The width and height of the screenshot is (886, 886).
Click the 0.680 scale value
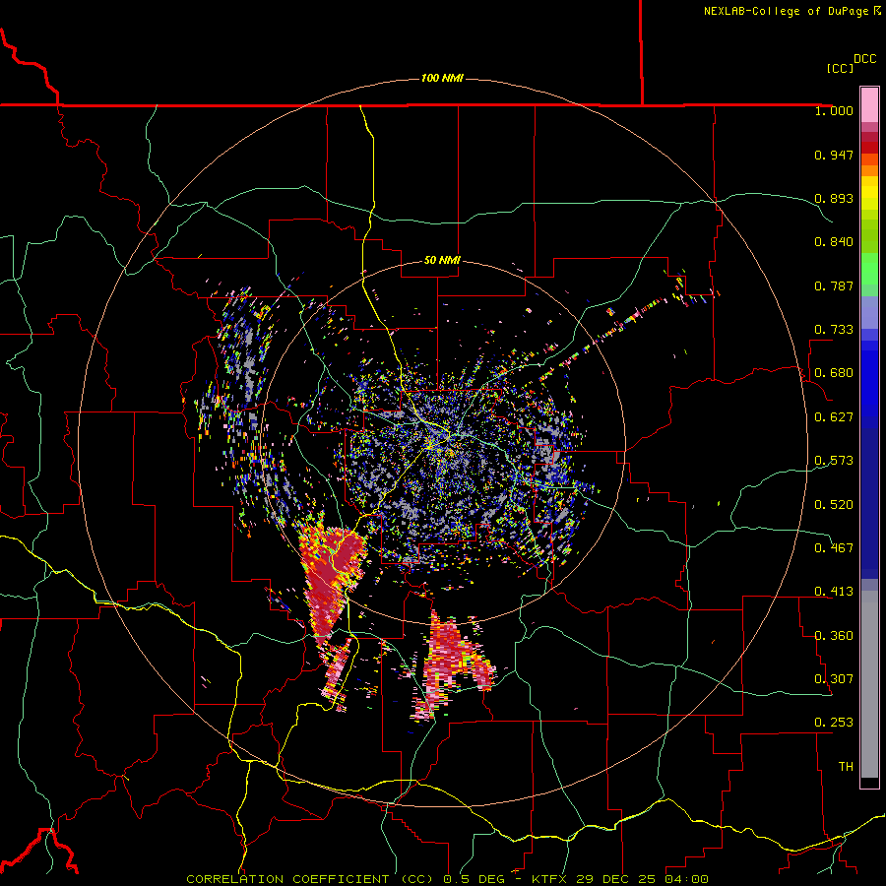coord(834,373)
